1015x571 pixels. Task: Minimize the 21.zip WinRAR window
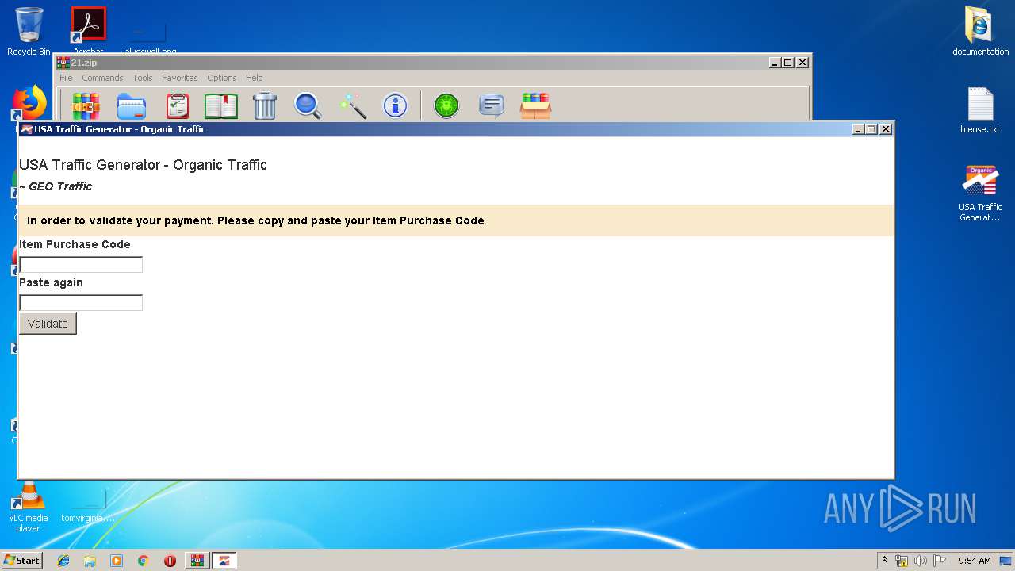pos(775,63)
